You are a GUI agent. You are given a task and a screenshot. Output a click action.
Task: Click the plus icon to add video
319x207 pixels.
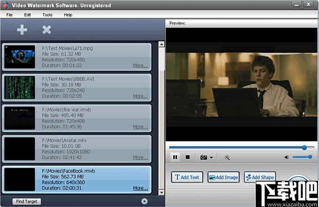pos(22,30)
